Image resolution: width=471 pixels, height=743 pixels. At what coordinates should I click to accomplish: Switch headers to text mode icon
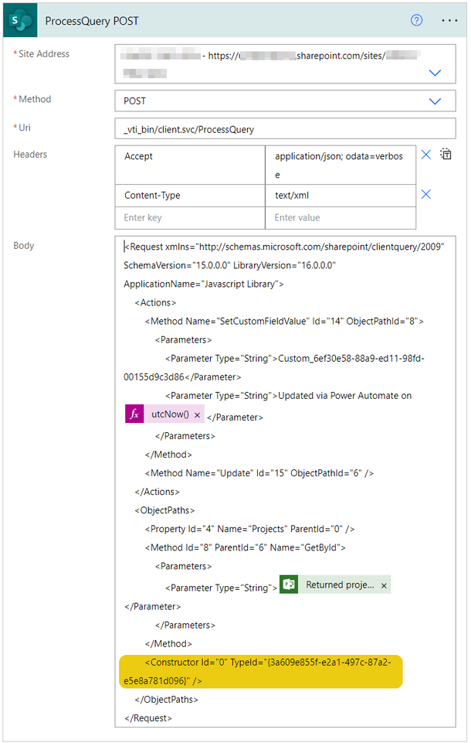pos(446,155)
